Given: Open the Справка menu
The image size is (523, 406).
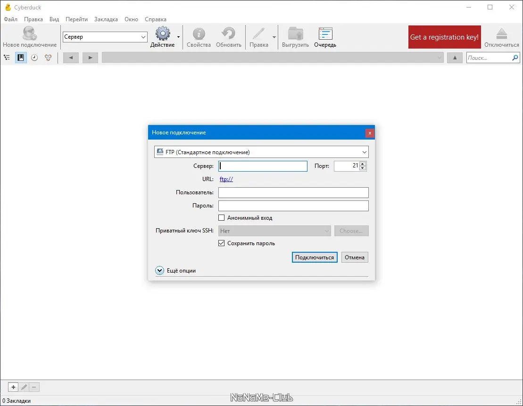Looking at the screenshot, I should [x=156, y=19].
